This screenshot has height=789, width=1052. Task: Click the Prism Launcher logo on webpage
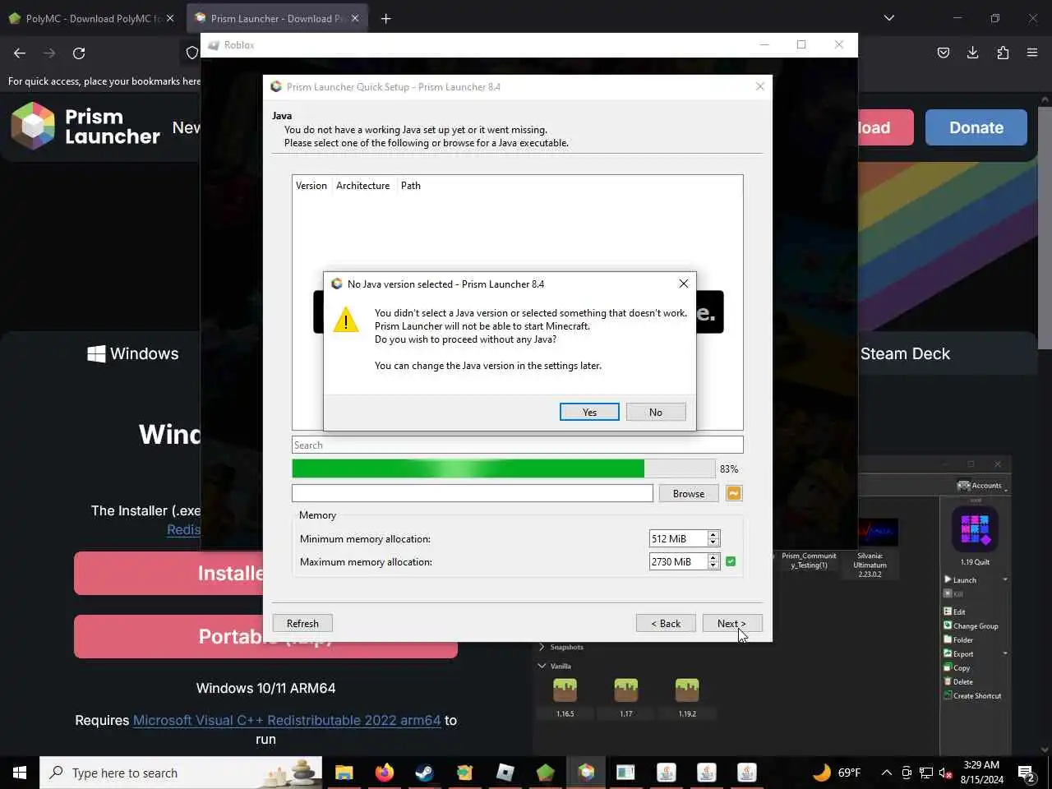click(x=85, y=126)
